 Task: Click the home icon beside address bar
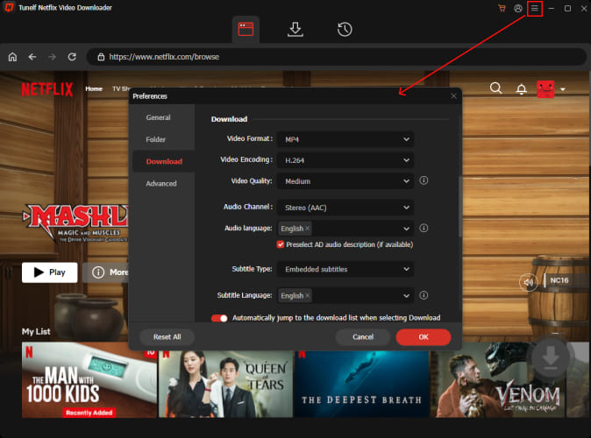[x=12, y=57]
